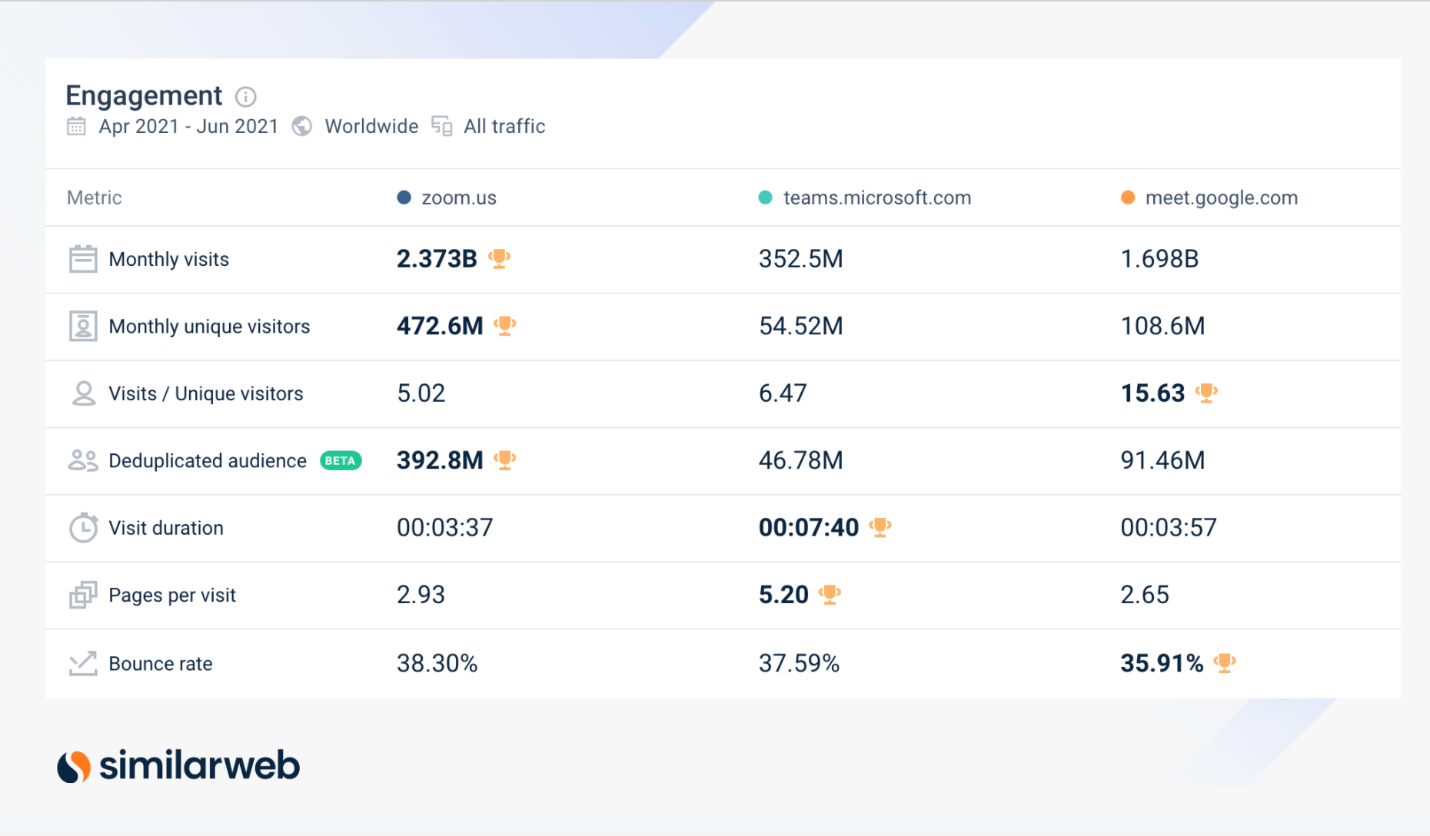Viewport: 1430px width, 836px height.
Task: Click the teal dot for teams.microsoft.com
Action: tap(765, 197)
